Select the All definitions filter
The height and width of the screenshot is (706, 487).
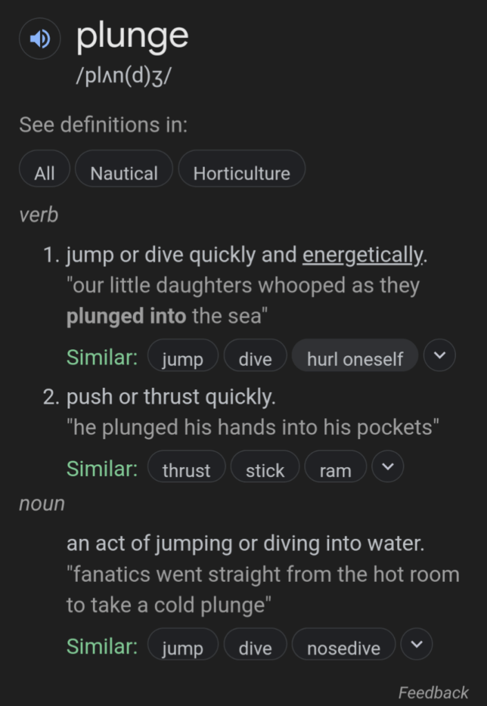click(x=44, y=173)
